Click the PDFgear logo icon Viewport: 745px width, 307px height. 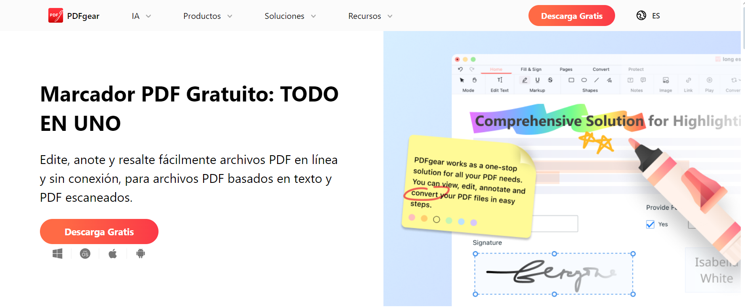tap(55, 16)
